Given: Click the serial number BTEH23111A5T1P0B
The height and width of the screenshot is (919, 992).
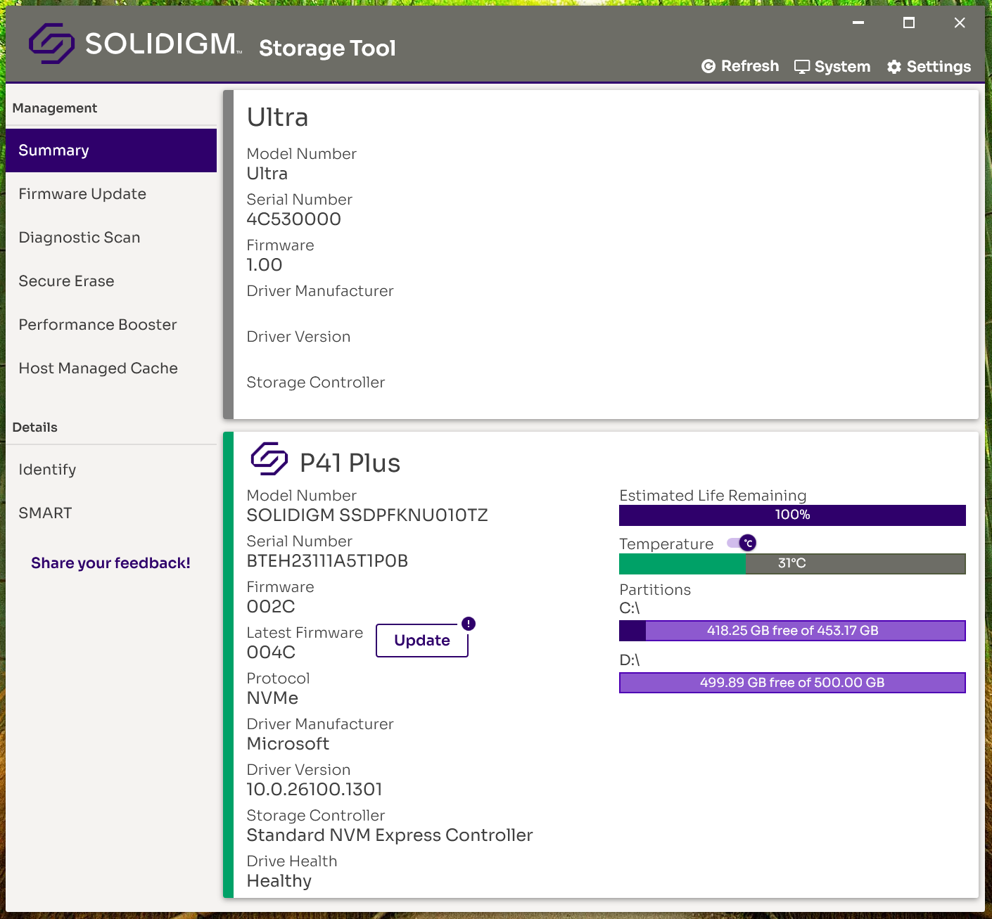Looking at the screenshot, I should tap(328, 561).
